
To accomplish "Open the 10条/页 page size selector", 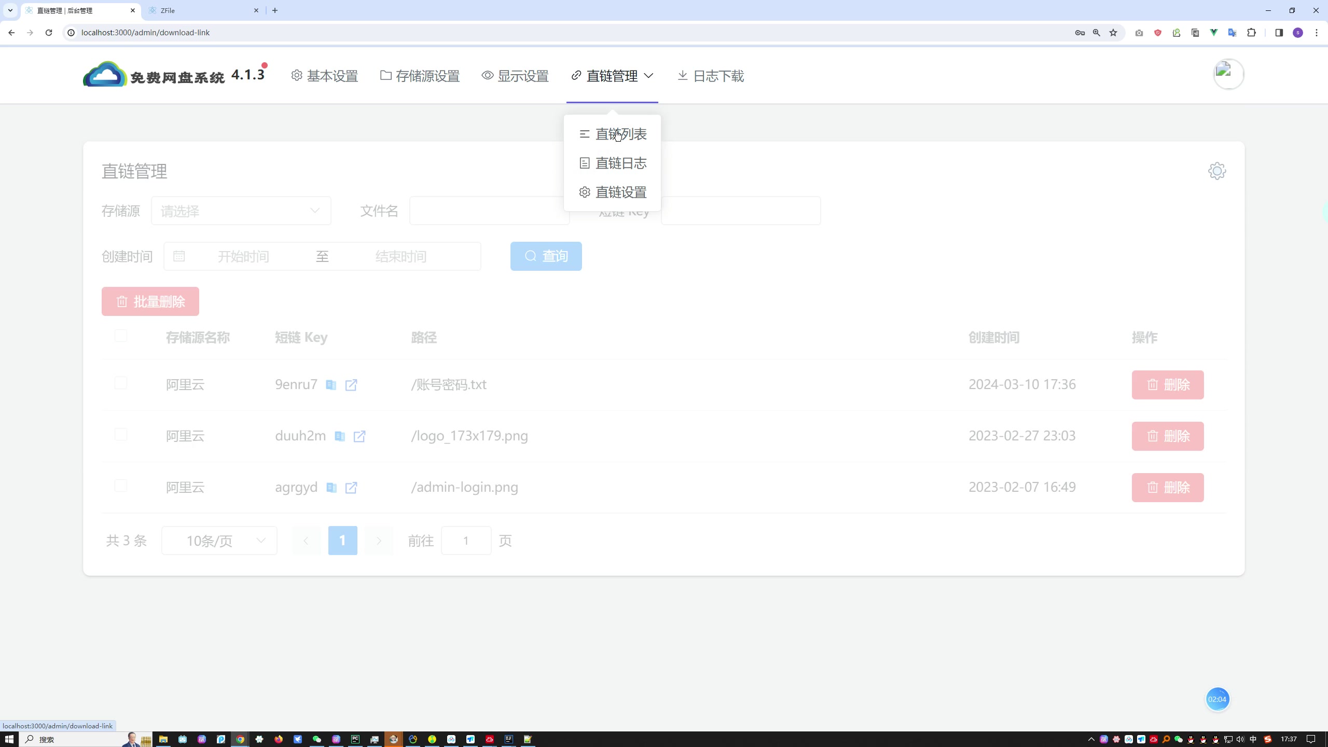I will [x=219, y=541].
